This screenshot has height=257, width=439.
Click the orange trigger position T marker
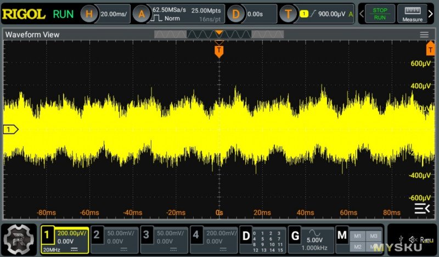pos(219,51)
